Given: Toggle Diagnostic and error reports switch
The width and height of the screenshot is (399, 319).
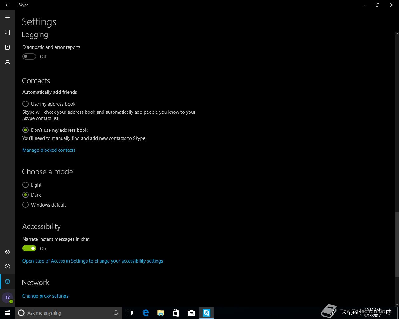Looking at the screenshot, I should [x=29, y=56].
